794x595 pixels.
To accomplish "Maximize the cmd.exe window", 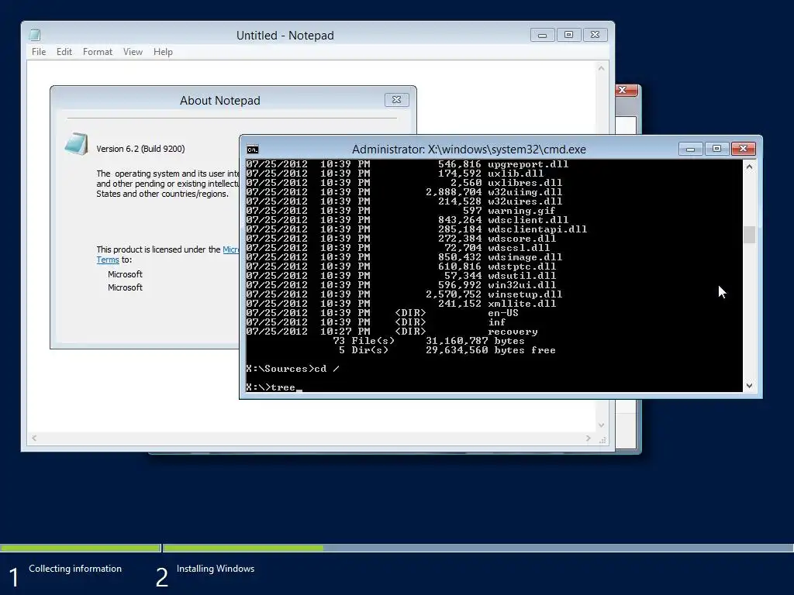I will pyautogui.click(x=716, y=149).
